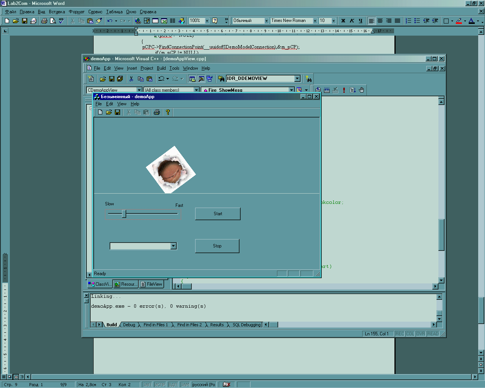Screen dimensions: 485x388
Task: Click Word font color A button
Action: pos(471,21)
